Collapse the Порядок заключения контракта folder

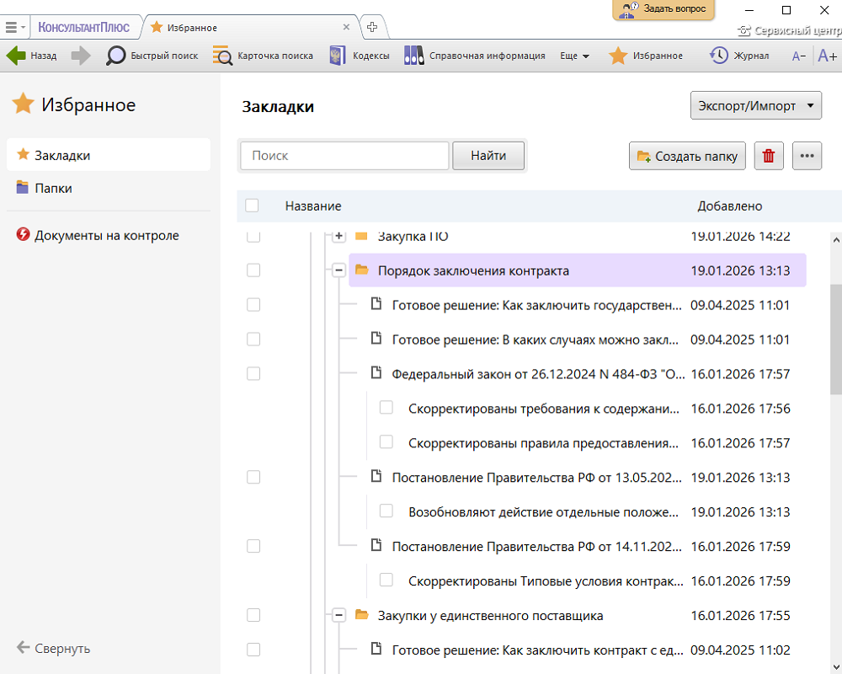(x=339, y=270)
